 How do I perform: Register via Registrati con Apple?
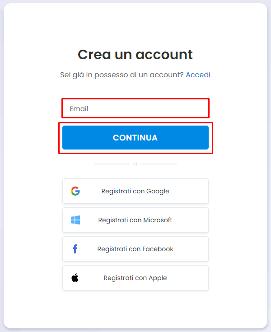coord(135,278)
